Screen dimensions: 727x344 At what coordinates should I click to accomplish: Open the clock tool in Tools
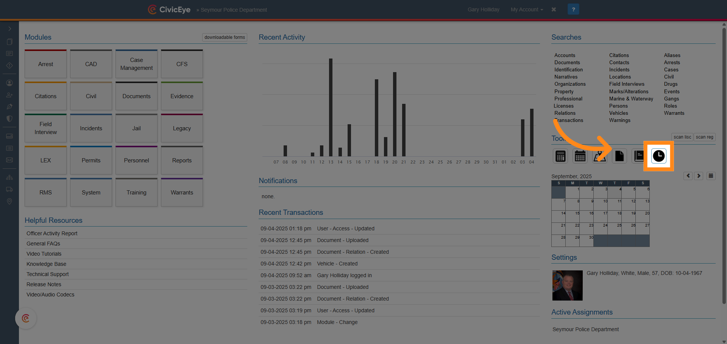(658, 156)
